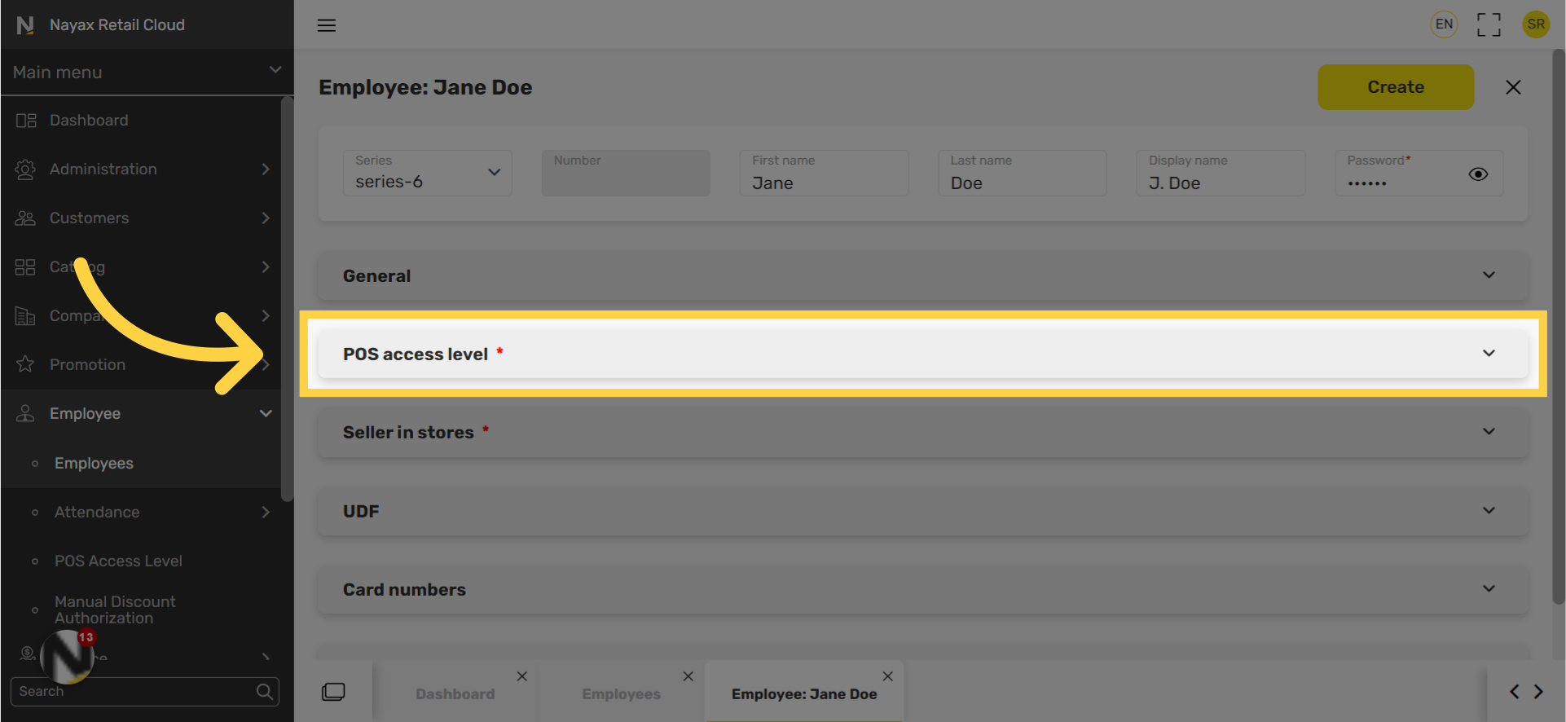The height and width of the screenshot is (722, 1566).
Task: Close the Dashboard tab
Action: [522, 676]
